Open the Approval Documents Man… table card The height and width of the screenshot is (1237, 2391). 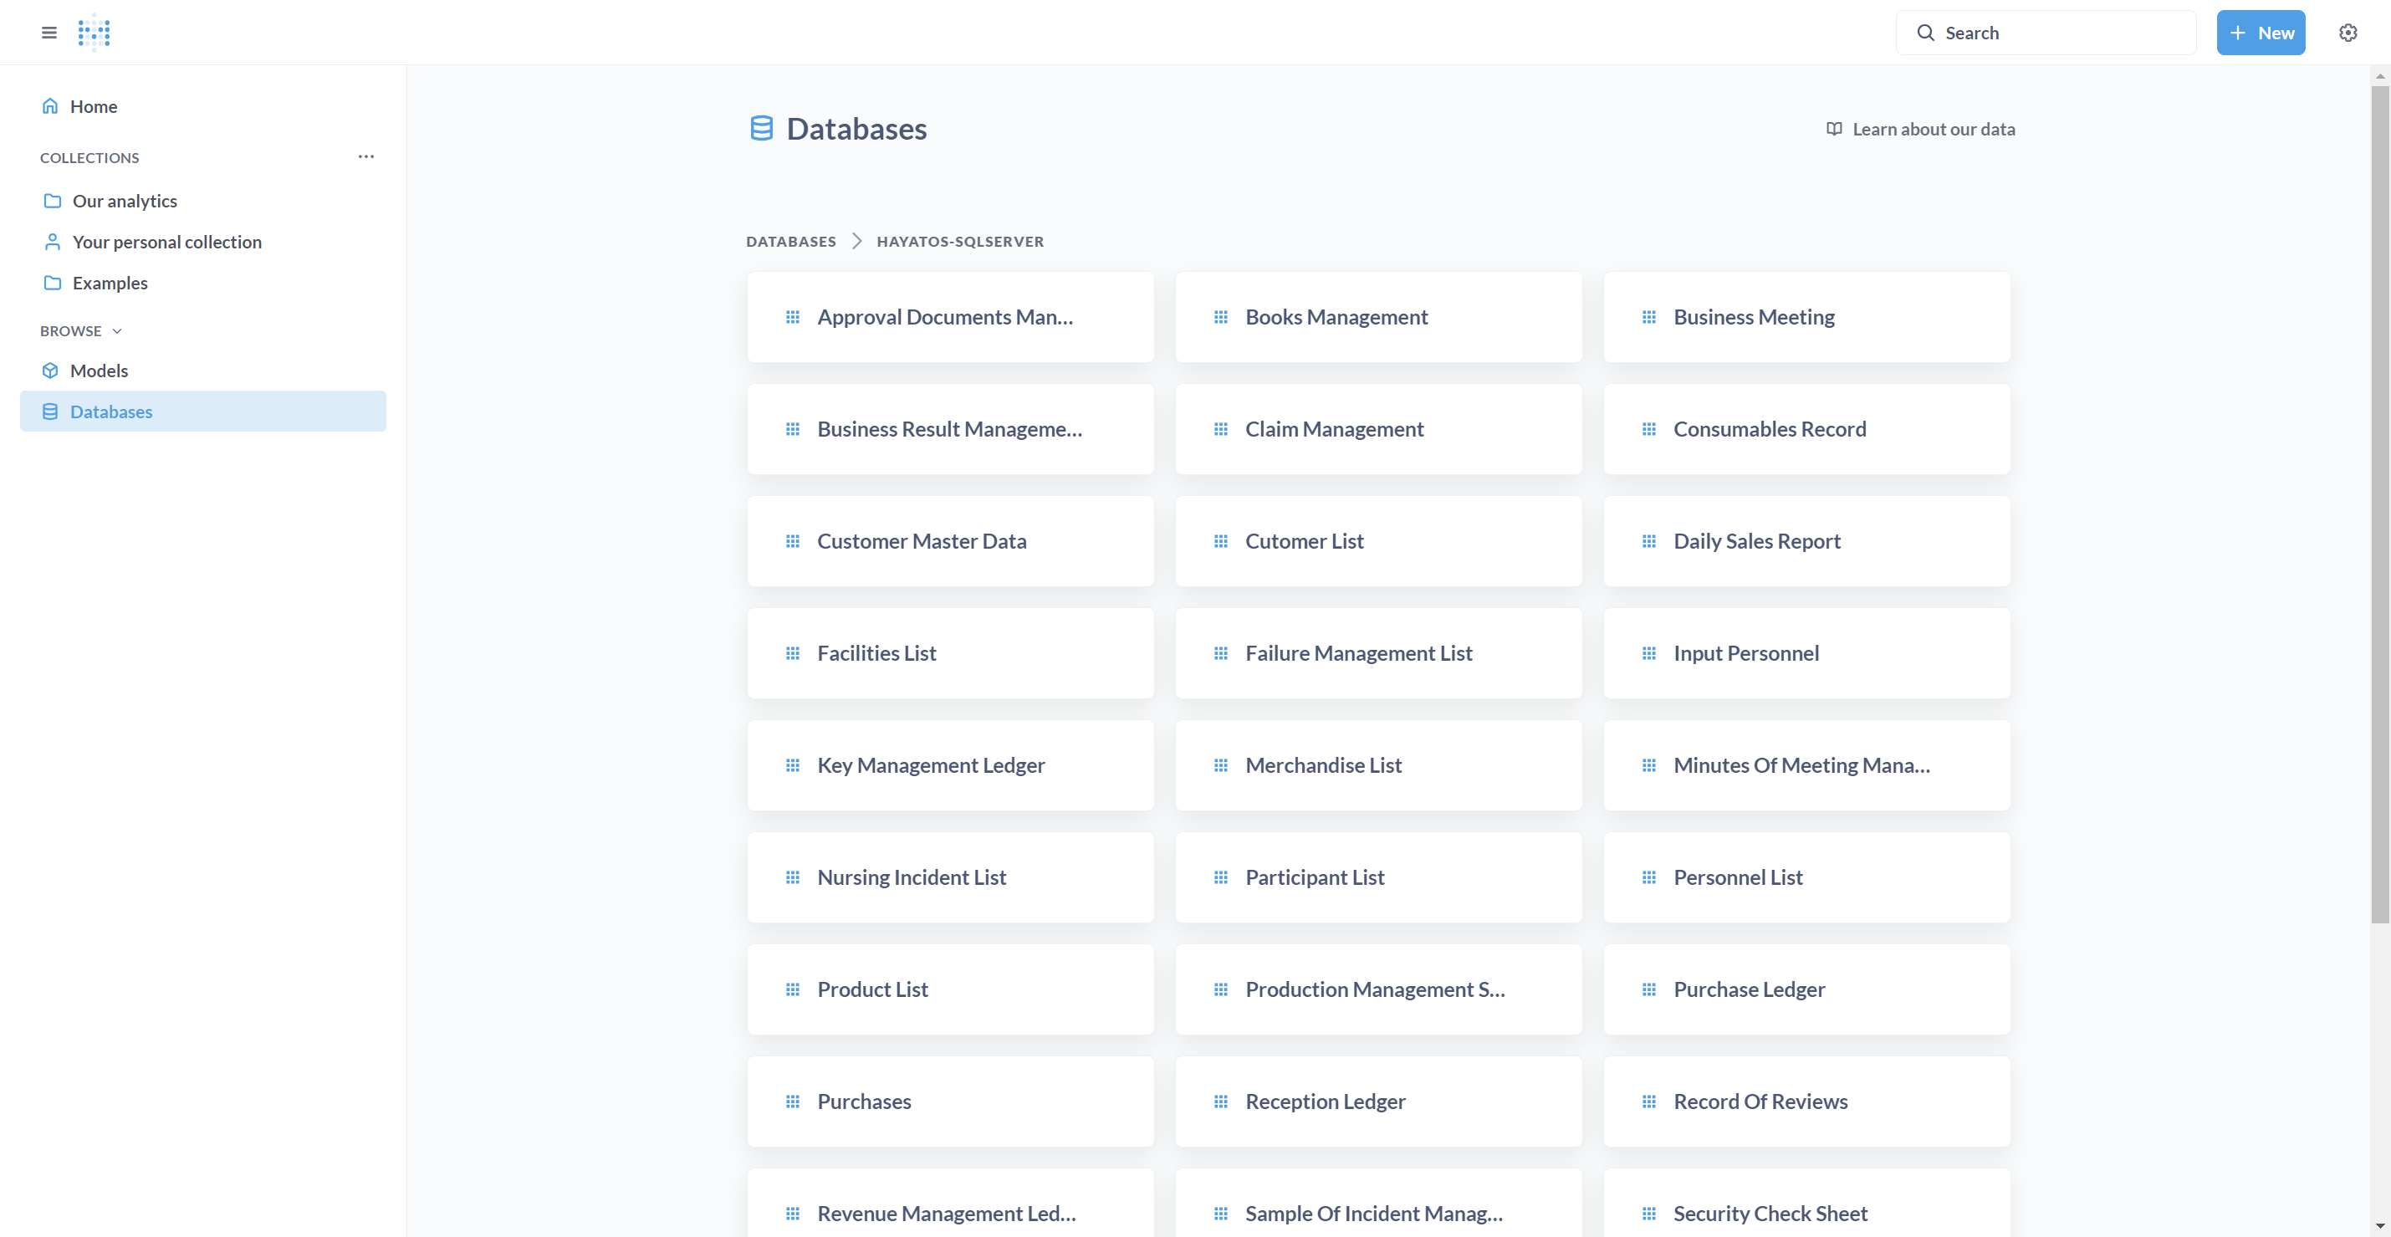(x=950, y=317)
